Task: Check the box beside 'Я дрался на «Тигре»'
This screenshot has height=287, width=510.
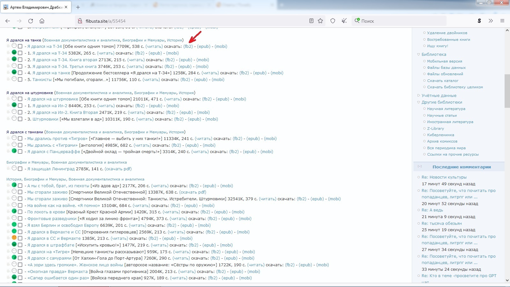Action: (20, 252)
